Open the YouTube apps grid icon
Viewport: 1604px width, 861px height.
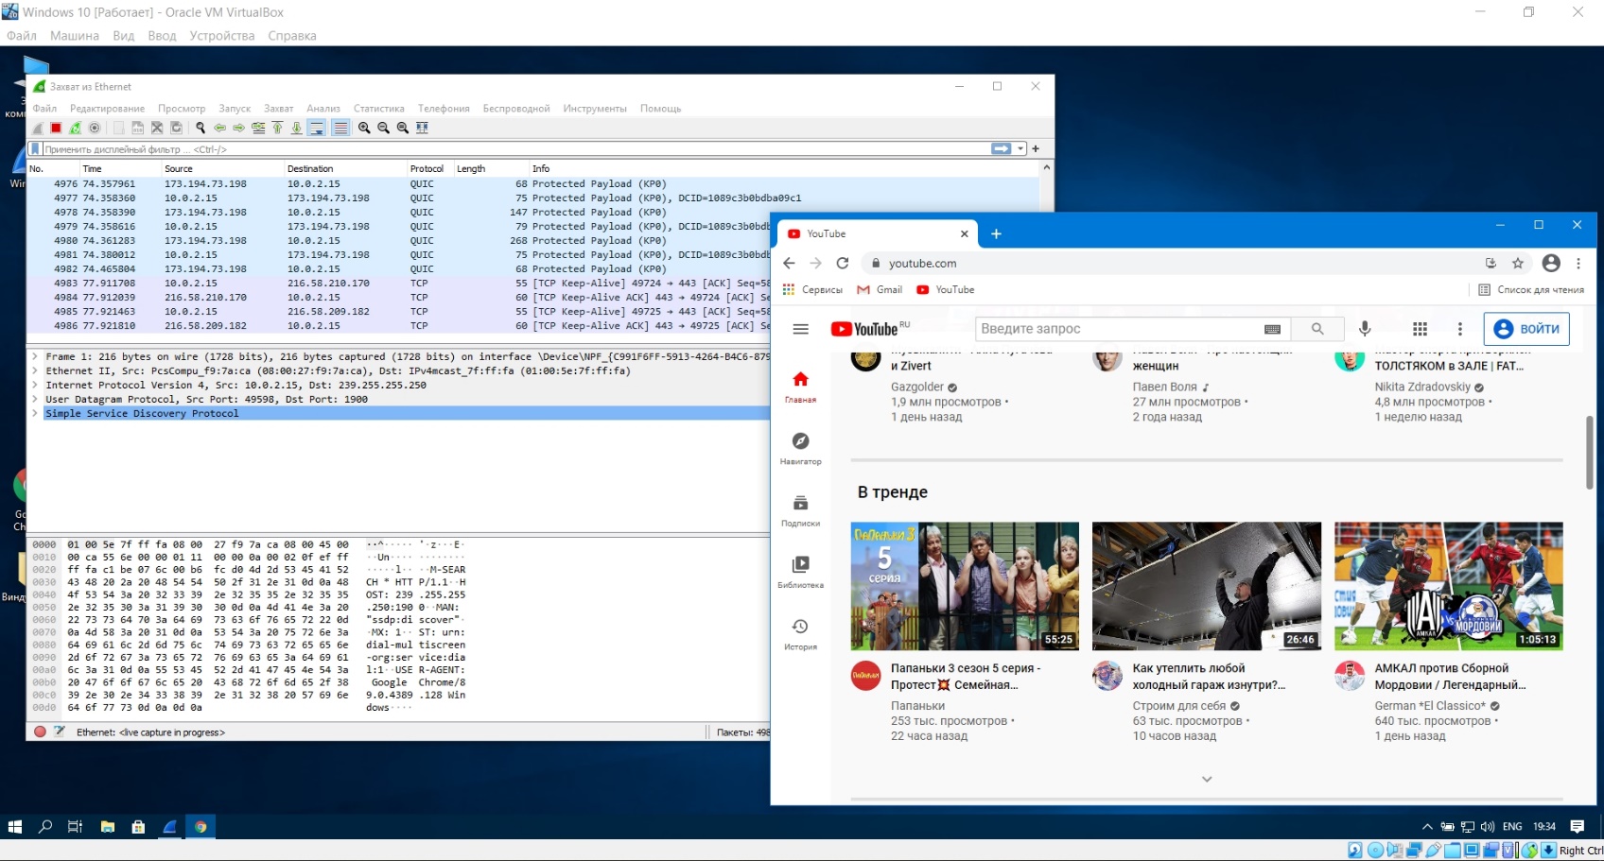[x=1420, y=329]
